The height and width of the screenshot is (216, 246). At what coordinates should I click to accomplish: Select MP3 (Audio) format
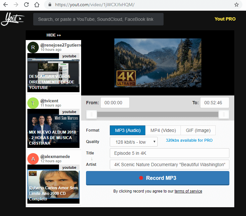pyautogui.click(x=127, y=130)
